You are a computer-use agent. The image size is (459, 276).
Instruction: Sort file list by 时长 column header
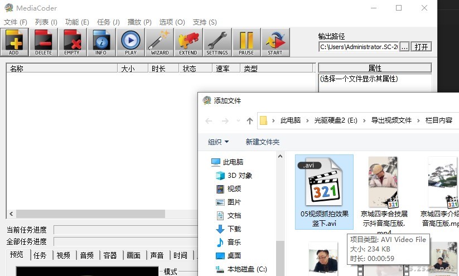[x=163, y=69]
